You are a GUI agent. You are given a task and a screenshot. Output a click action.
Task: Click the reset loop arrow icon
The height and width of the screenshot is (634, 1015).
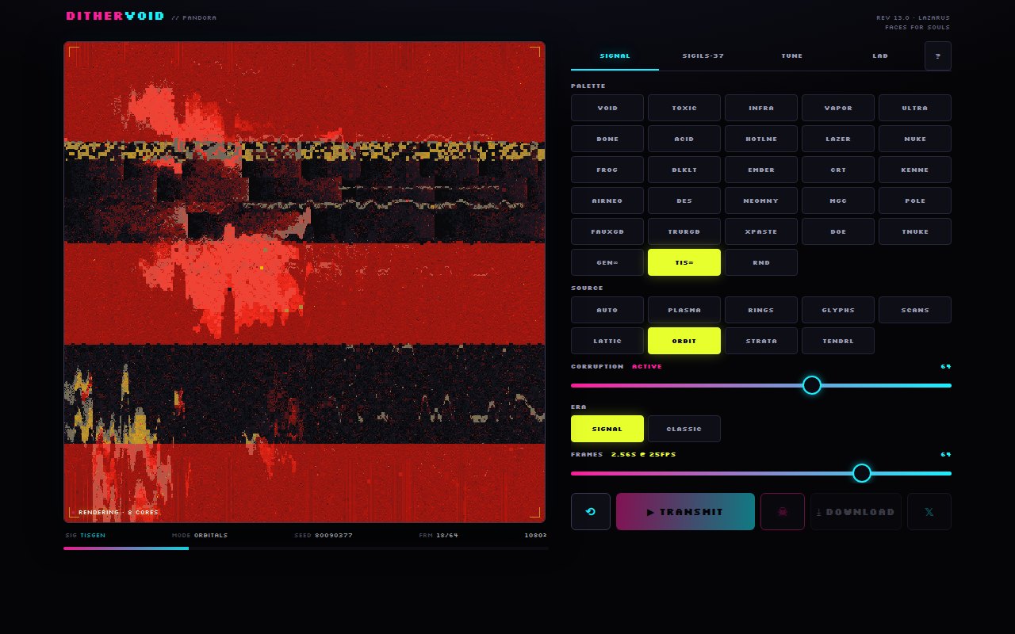pos(591,511)
